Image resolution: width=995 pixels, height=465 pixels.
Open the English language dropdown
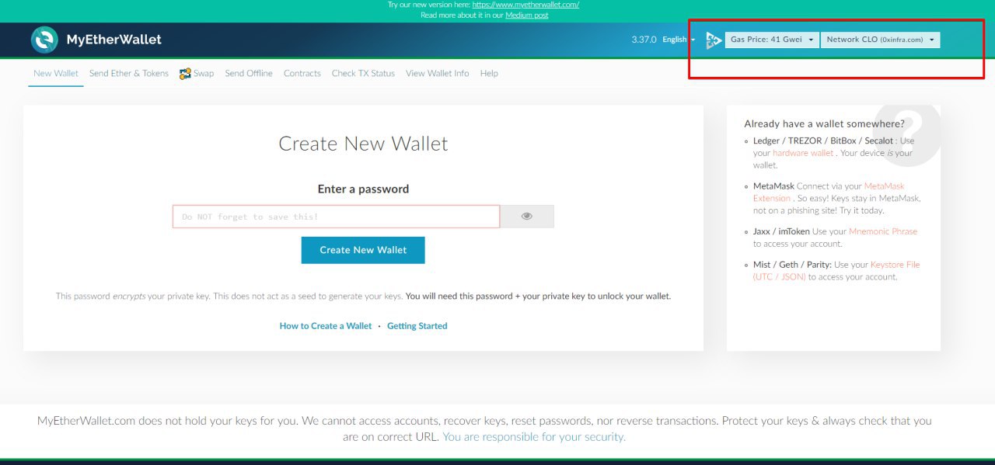(679, 40)
